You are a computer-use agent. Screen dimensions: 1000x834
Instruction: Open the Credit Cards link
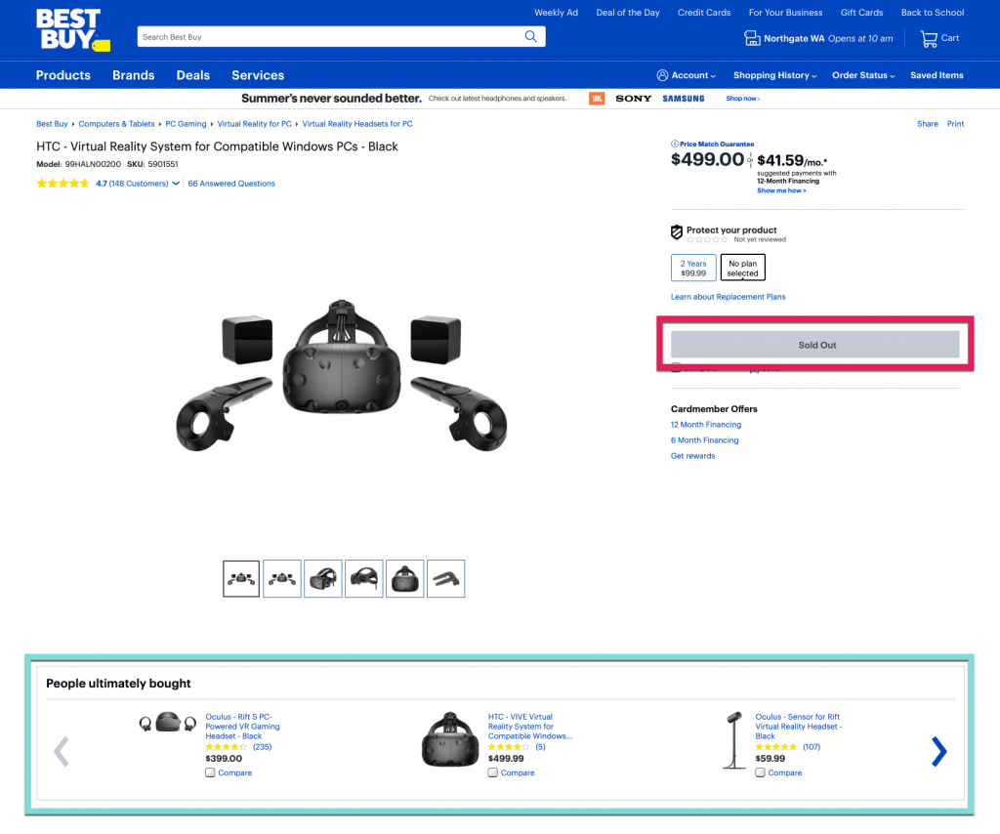[x=704, y=13]
